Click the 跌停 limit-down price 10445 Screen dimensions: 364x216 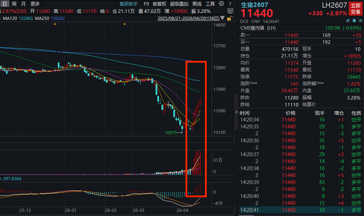pyautogui.click(x=354, y=77)
